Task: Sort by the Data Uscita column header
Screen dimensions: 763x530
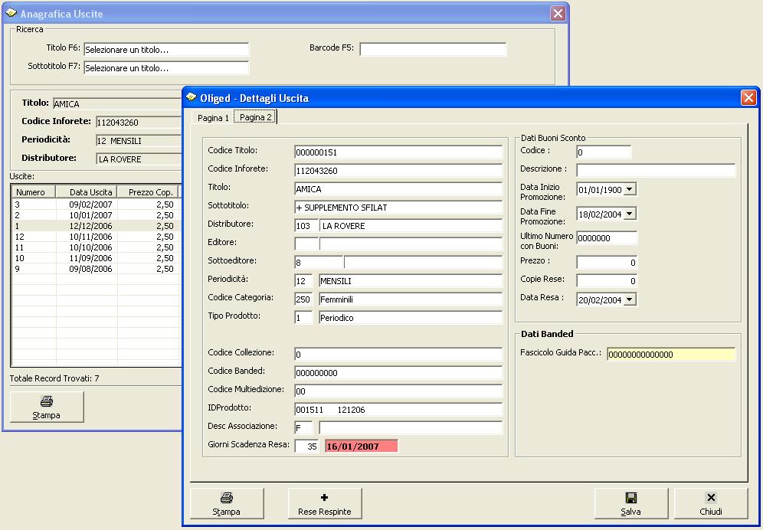Action: click(87, 191)
